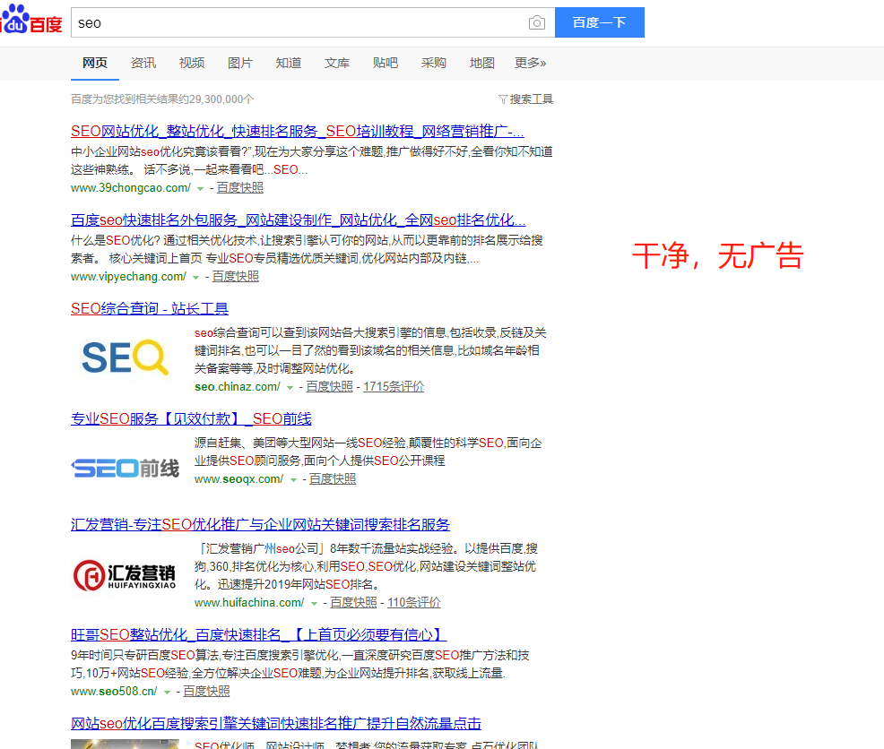Click the 搜索工具 filter icon
884x749 pixels.
pos(503,99)
